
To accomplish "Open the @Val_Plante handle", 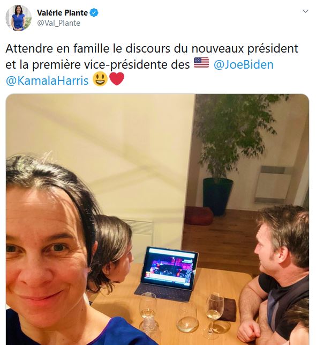I will (x=58, y=23).
